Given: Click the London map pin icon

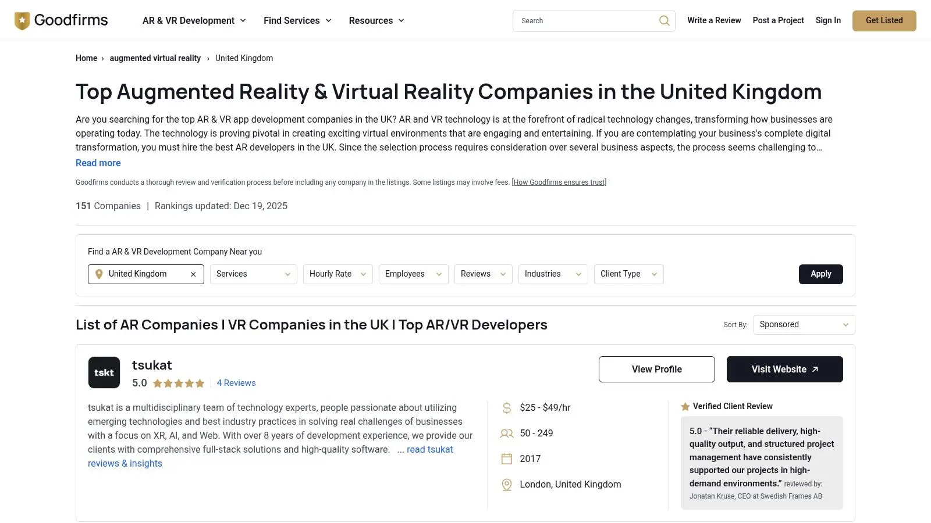Looking at the screenshot, I should coord(507,485).
